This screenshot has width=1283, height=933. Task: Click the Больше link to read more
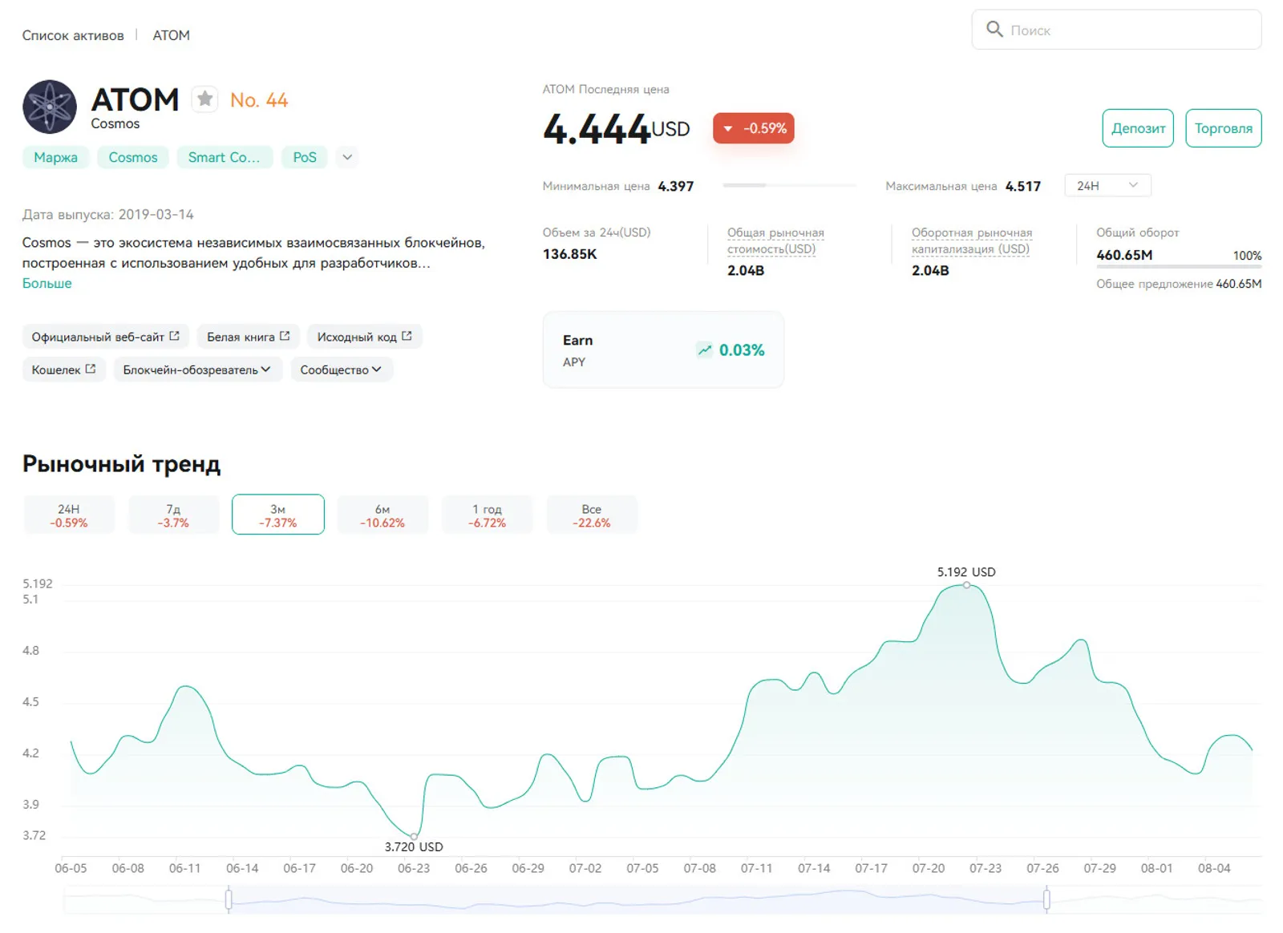click(47, 283)
